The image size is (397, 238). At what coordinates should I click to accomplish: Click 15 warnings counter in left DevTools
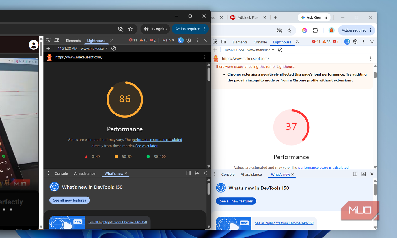pyautogui.click(x=144, y=40)
